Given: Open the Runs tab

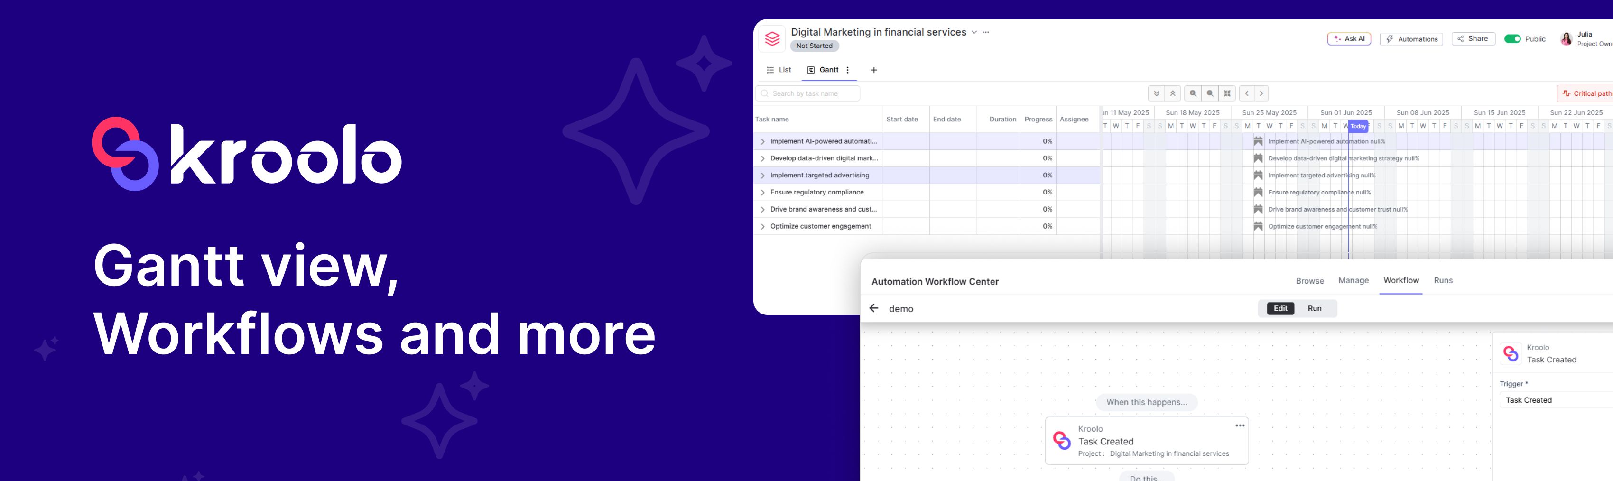Looking at the screenshot, I should pyautogui.click(x=1443, y=281).
